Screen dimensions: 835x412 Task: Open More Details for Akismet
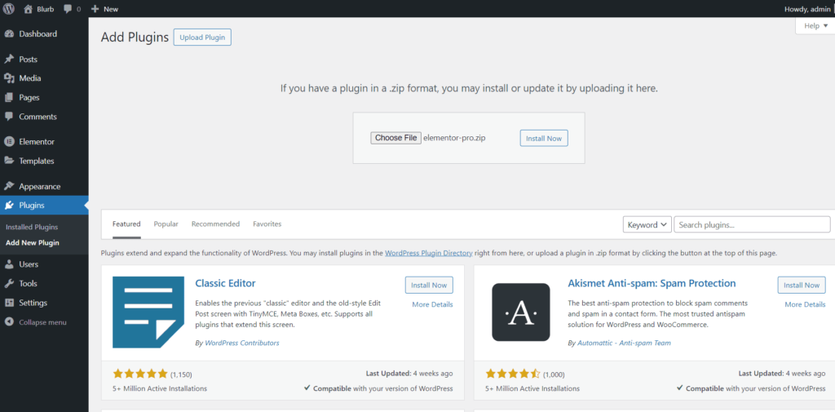click(x=805, y=304)
